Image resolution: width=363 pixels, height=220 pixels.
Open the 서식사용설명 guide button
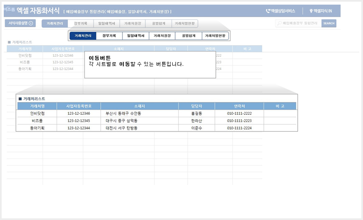[20, 23]
